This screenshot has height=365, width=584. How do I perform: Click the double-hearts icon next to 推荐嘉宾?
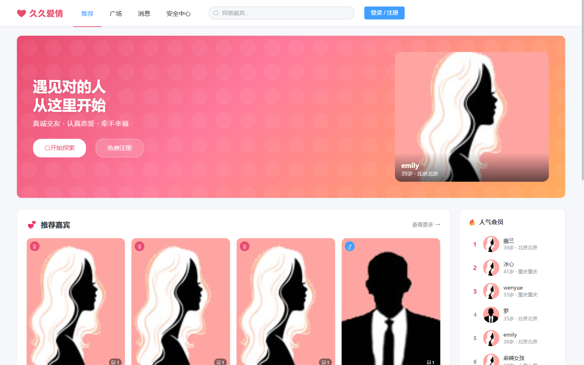click(32, 225)
